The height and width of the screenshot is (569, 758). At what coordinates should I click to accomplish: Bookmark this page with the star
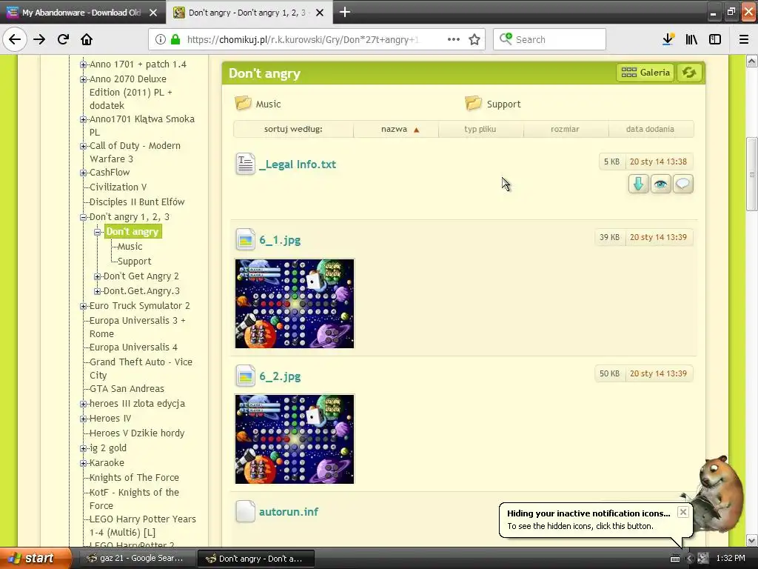[474, 39]
